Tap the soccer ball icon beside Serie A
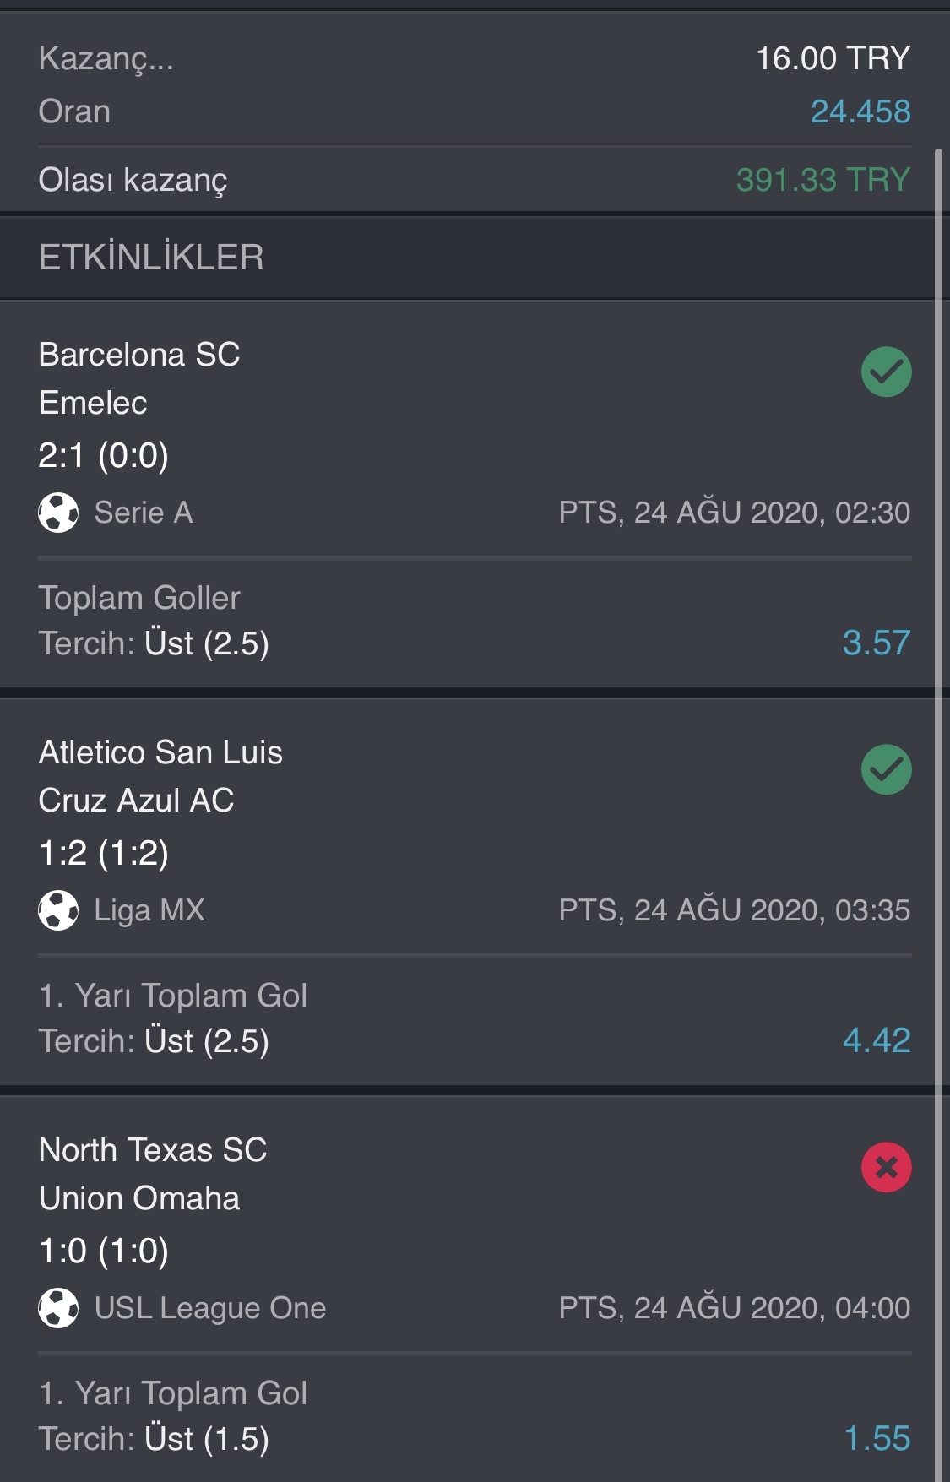Screen dimensions: 950x1482 tap(58, 513)
